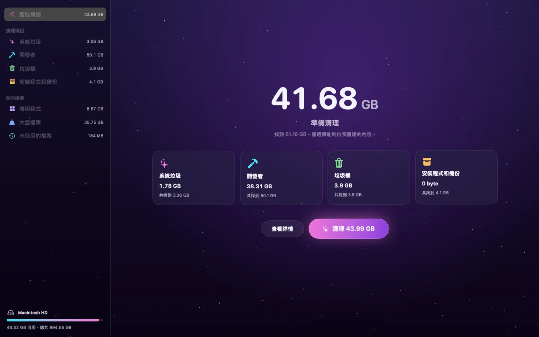View 未使用的檔案 in the sidebar
Viewport: 539px width, 337px height.
55,136
